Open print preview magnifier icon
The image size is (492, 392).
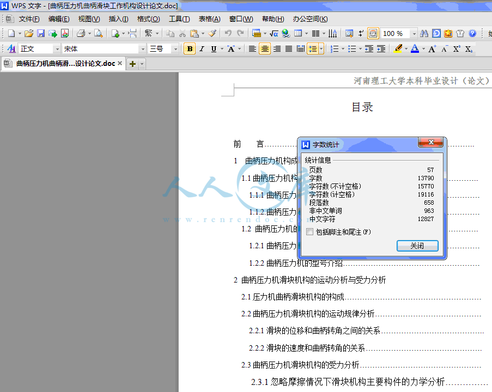99,33
